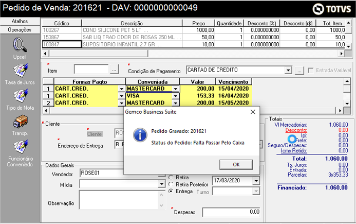The height and width of the screenshot is (224, 356).
Task: Open the Icms Retido link in Totais
Action: coord(294,150)
